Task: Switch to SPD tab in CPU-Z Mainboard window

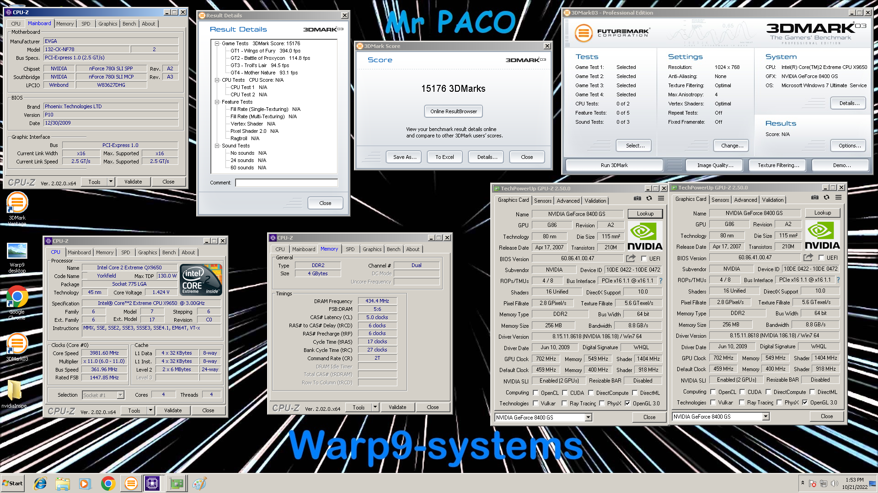Action: coord(86,24)
